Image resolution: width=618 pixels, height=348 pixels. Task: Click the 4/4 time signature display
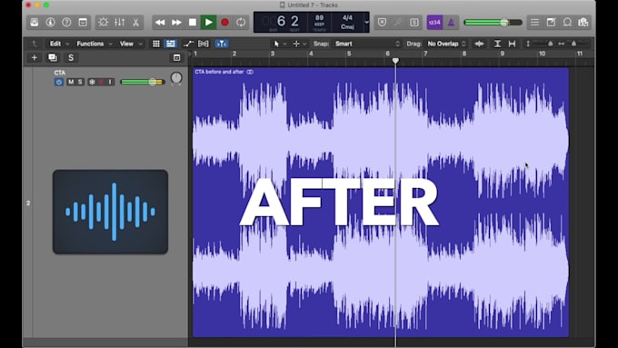pyautogui.click(x=347, y=18)
